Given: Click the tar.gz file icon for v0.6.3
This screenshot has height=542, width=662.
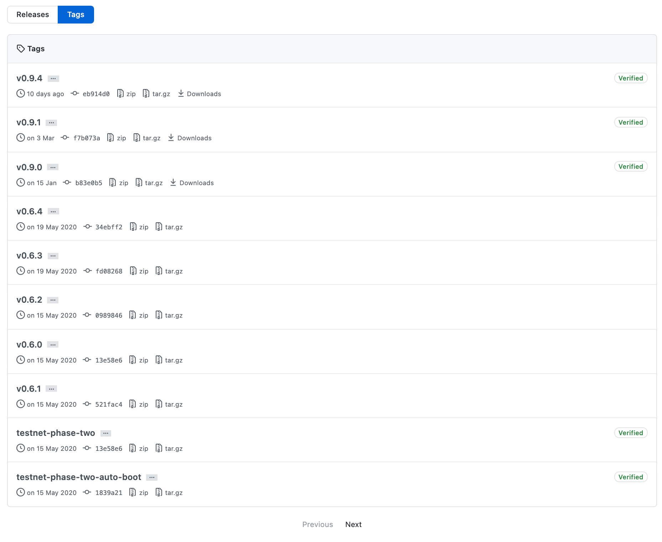Looking at the screenshot, I should [x=159, y=271].
